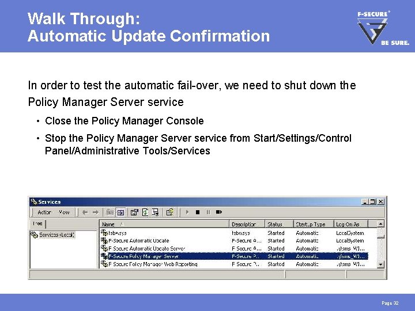Click the Refresh toolbar icon

coord(145,212)
